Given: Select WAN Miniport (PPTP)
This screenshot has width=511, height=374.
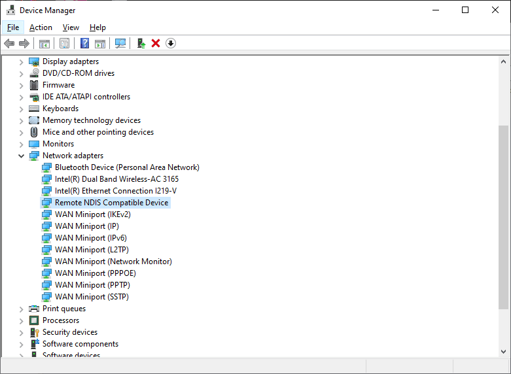Looking at the screenshot, I should (92, 284).
